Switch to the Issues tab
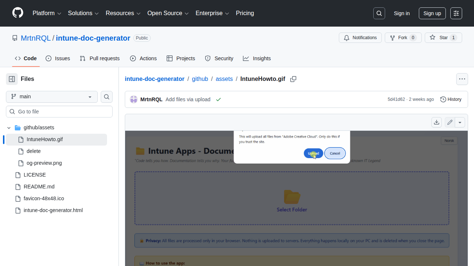 (58, 58)
